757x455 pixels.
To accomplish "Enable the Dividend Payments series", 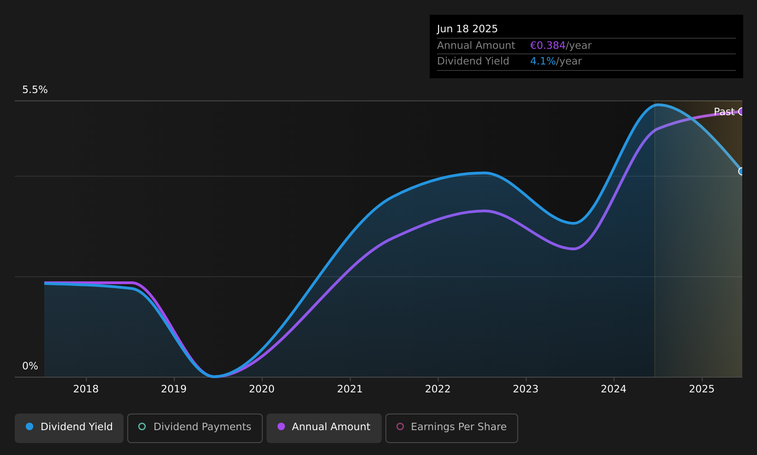I will pos(195,428).
